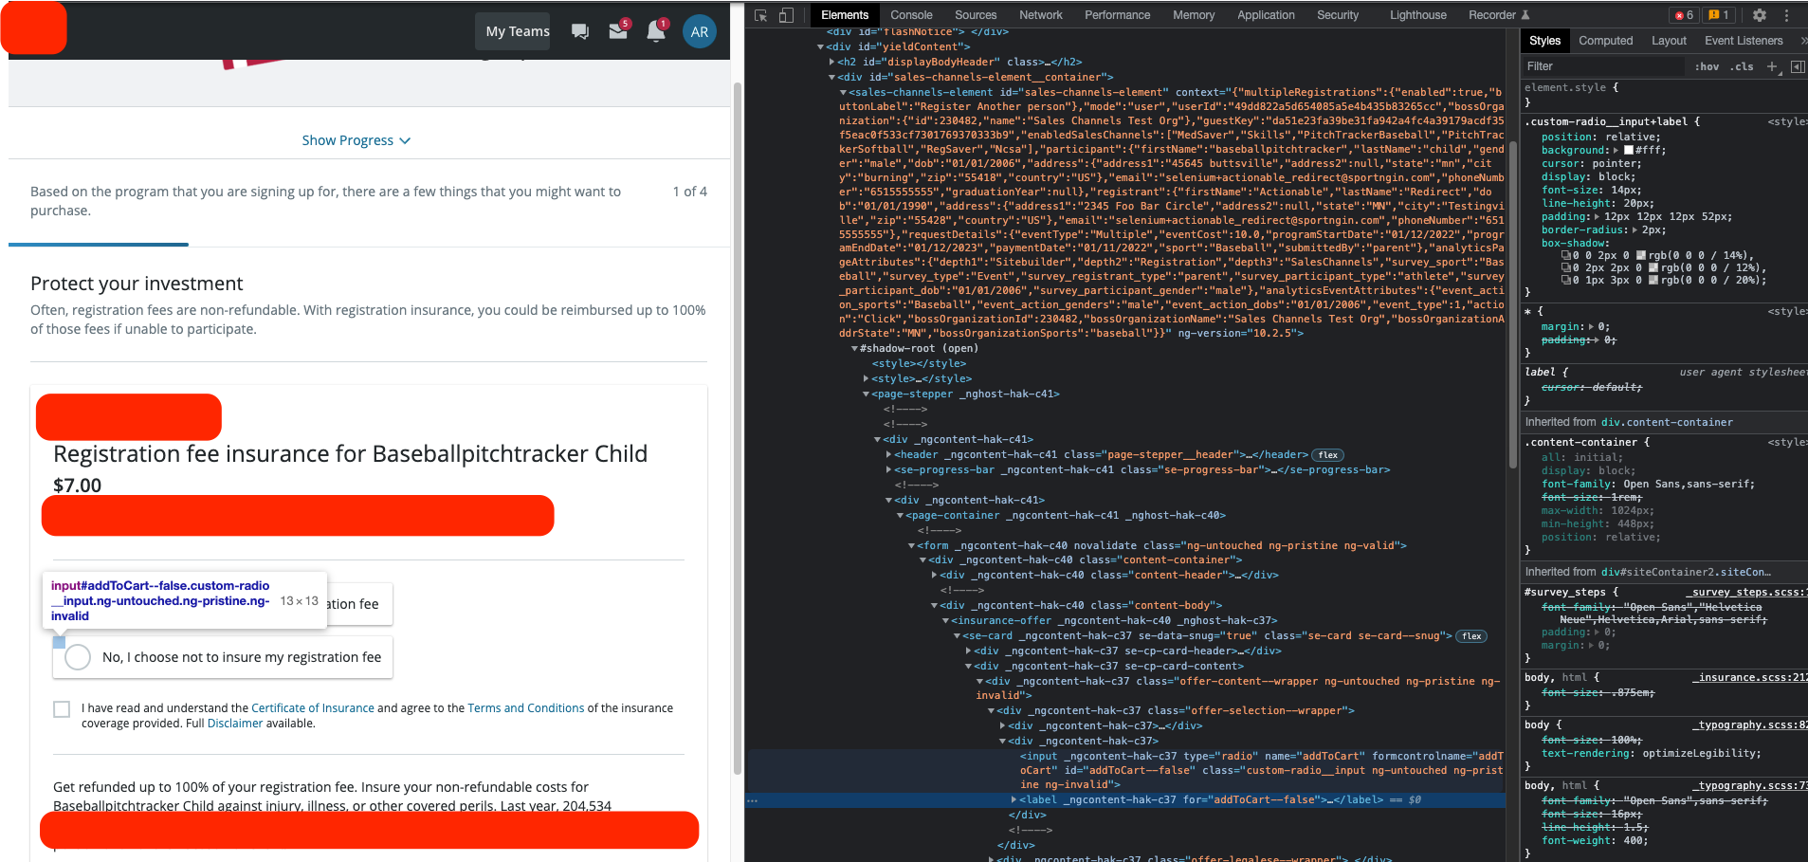Viewport: 1808px width, 862px height.
Task: Open the Application tab
Action: point(1266,15)
